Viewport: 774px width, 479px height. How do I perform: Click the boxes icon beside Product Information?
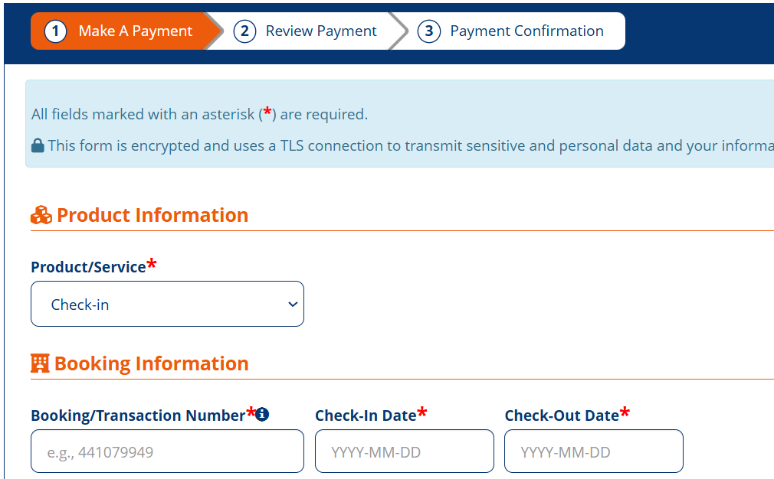[x=41, y=216]
